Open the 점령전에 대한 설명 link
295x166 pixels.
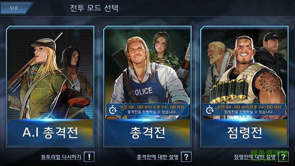[x=255, y=157]
